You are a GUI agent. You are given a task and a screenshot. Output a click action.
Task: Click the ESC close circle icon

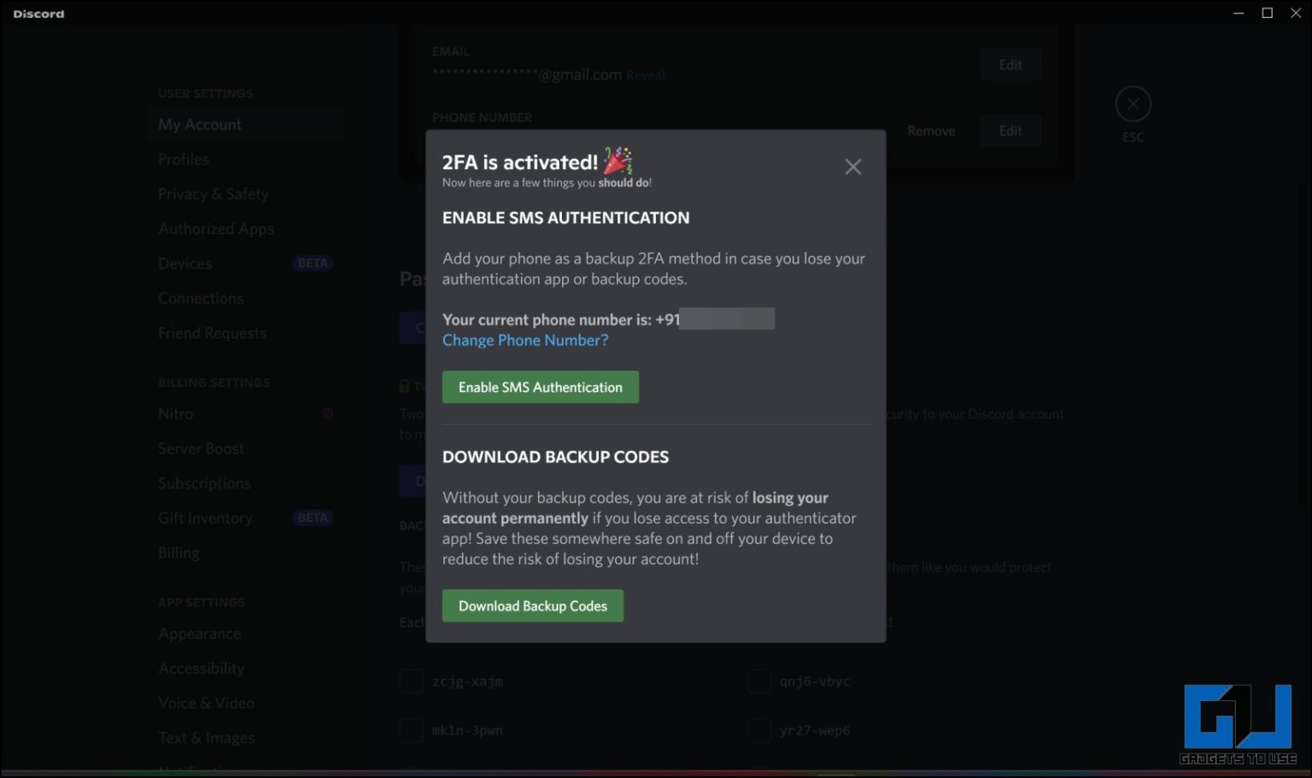click(1133, 103)
